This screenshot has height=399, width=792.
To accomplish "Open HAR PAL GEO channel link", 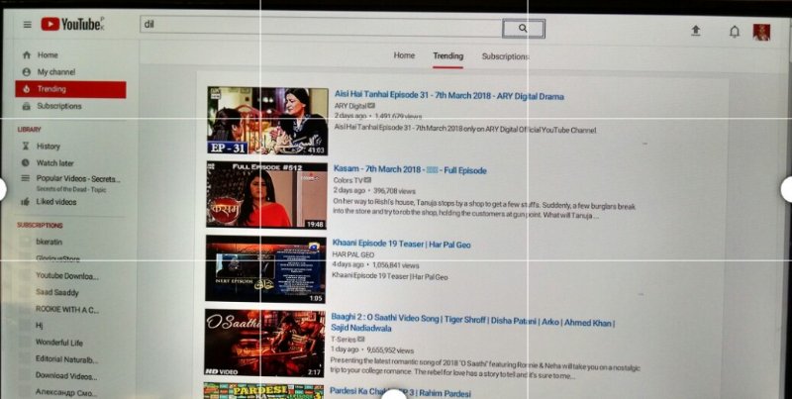I will (x=353, y=255).
